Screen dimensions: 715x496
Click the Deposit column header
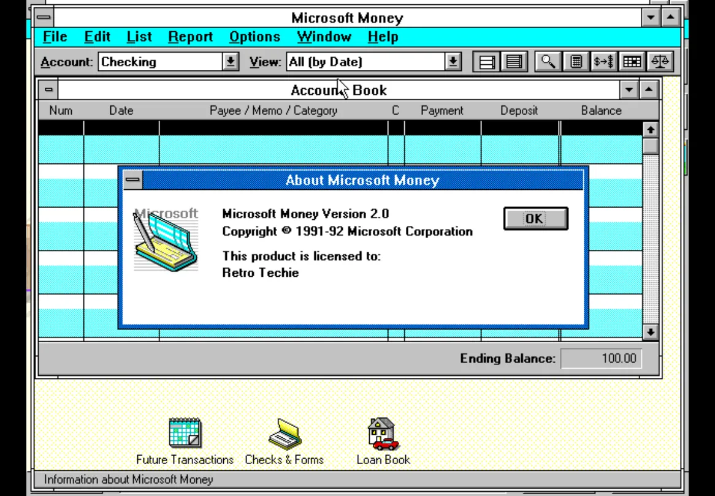pos(519,111)
